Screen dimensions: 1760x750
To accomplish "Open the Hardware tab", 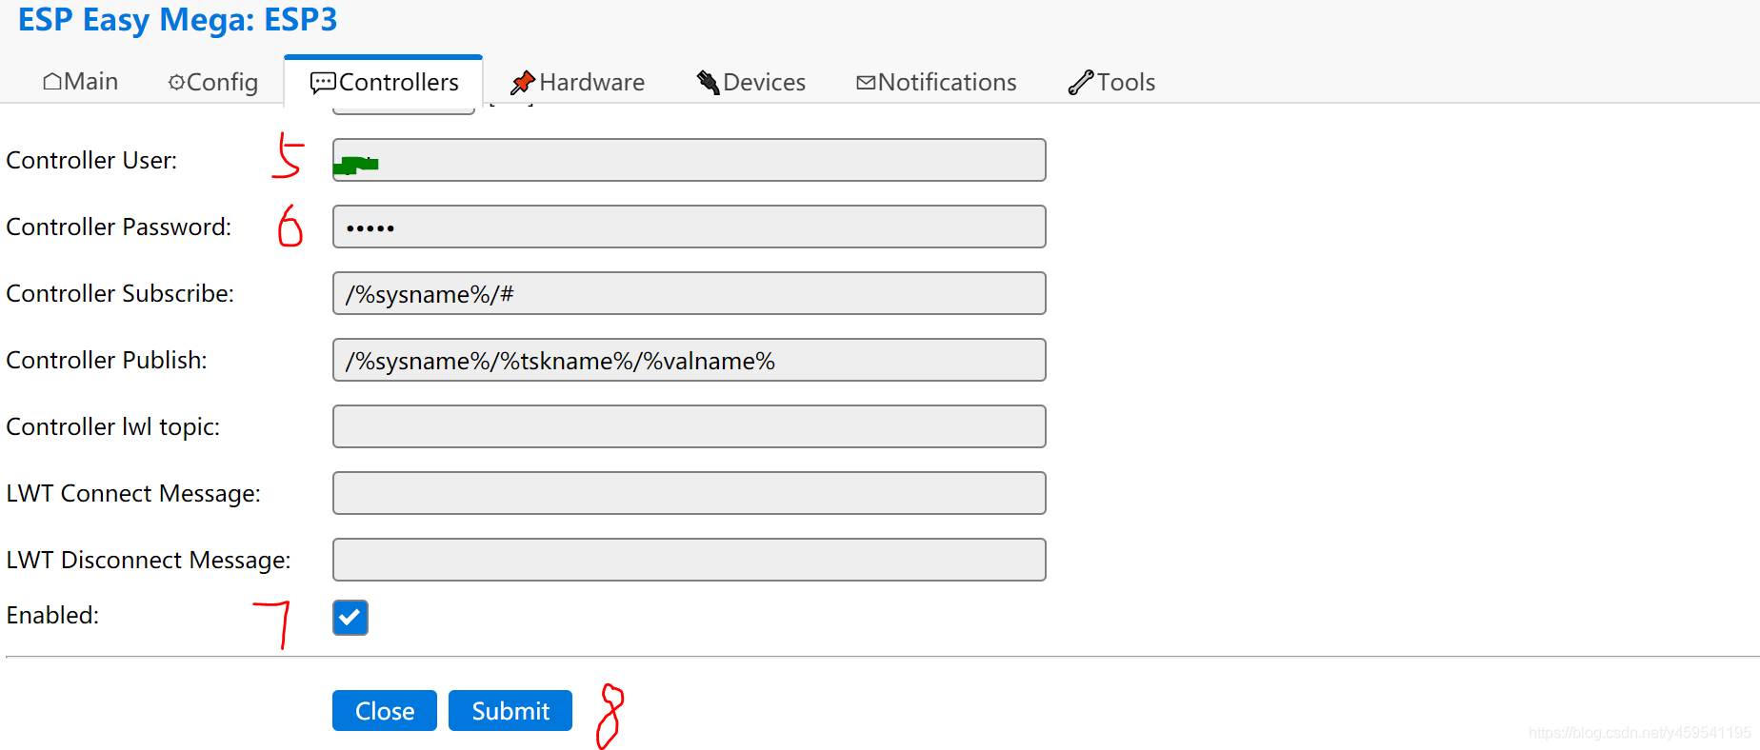I will [577, 82].
